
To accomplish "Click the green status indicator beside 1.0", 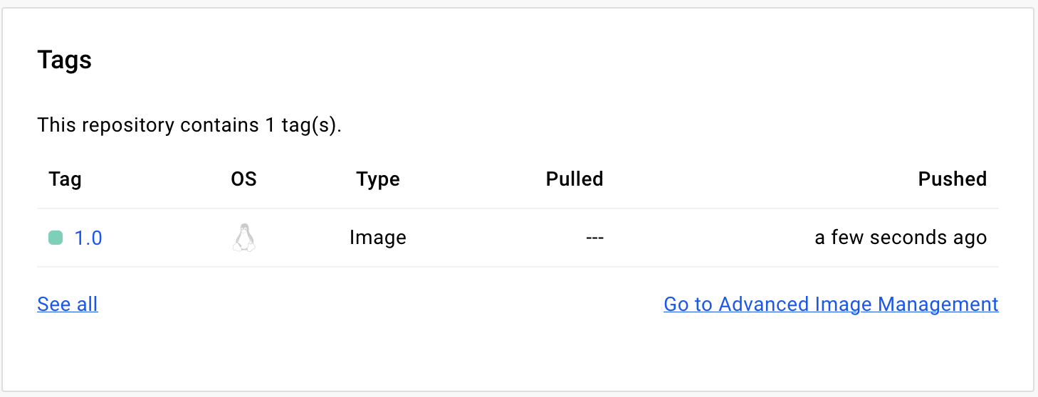I will pos(56,238).
